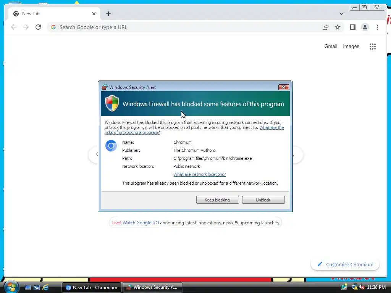Click the browser Back arrow

pyautogui.click(x=14, y=27)
